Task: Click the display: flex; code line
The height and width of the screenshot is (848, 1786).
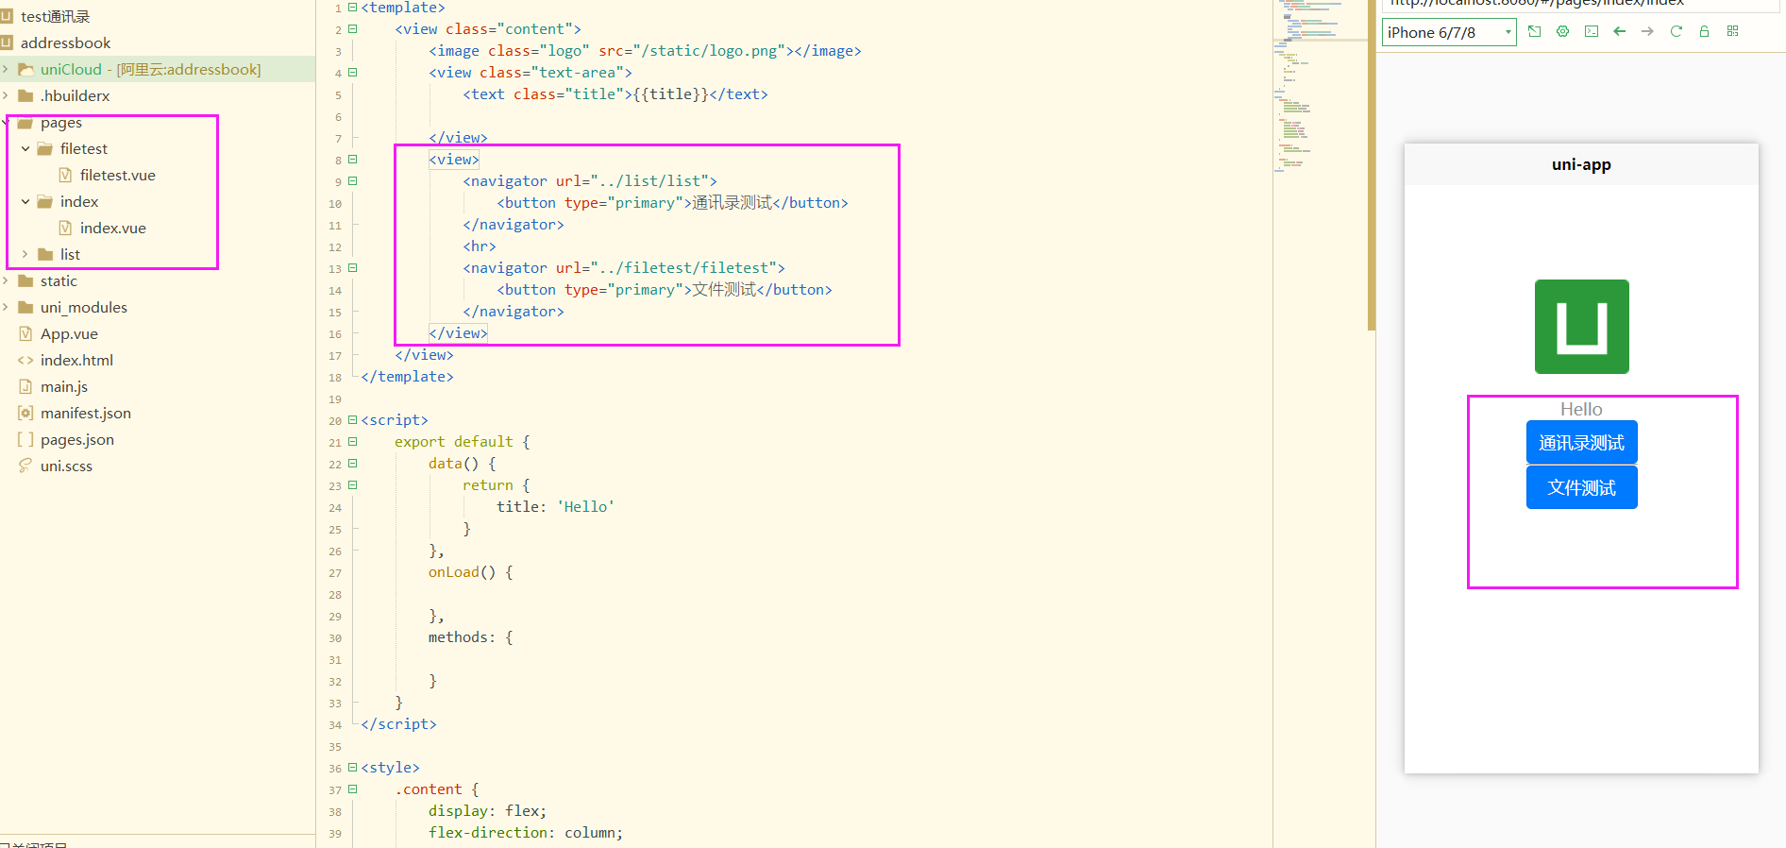Action: coord(487,810)
